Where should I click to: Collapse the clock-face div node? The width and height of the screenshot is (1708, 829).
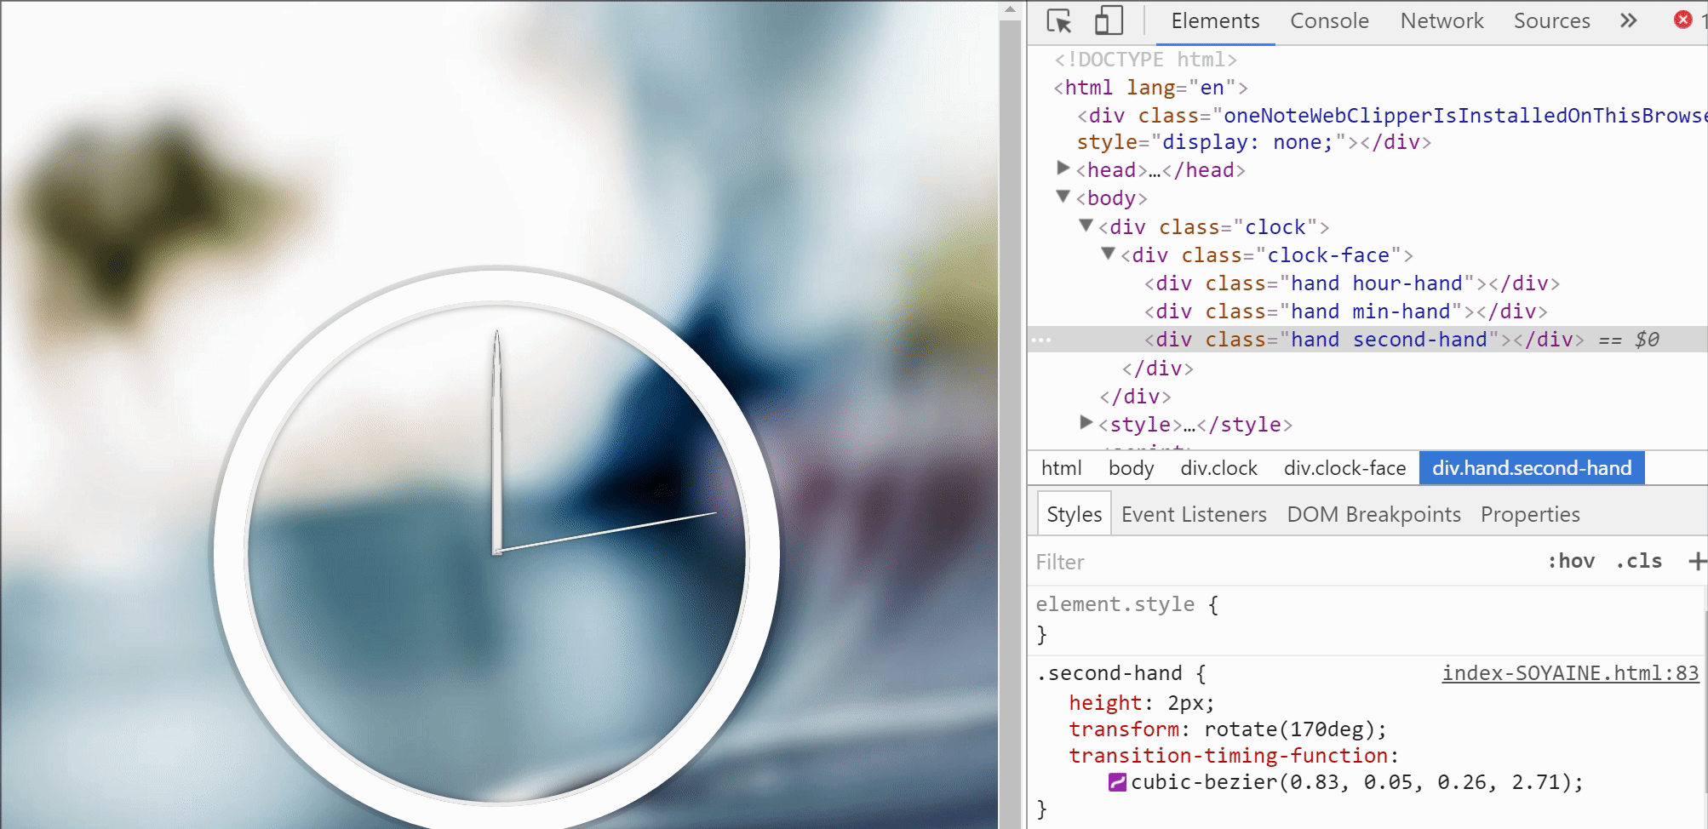coord(1108,254)
